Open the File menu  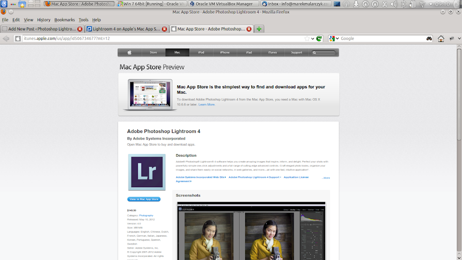tap(5, 20)
